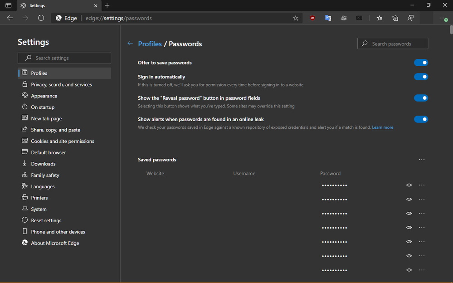
Task: View site information via the Edge icon
Action: [x=67, y=18]
